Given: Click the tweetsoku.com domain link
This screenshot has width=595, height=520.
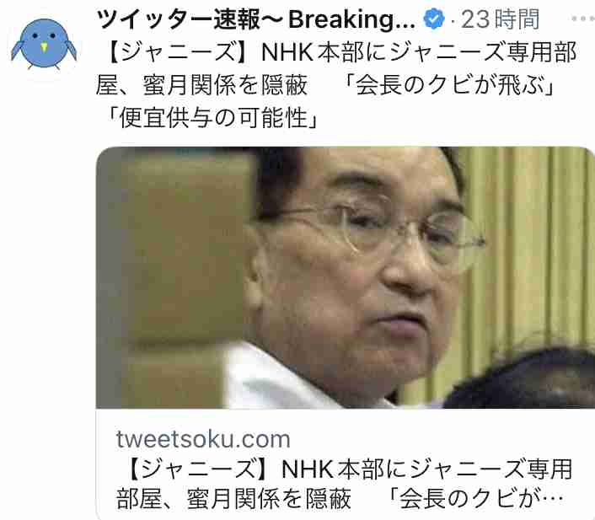Looking at the screenshot, I should point(203,439).
